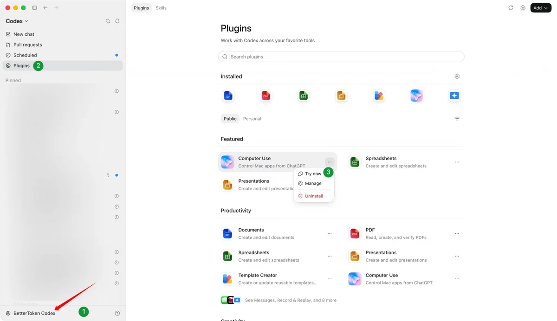Open Featured Presentations plugin card
Screen dimensions: 557x321
pos(256,185)
